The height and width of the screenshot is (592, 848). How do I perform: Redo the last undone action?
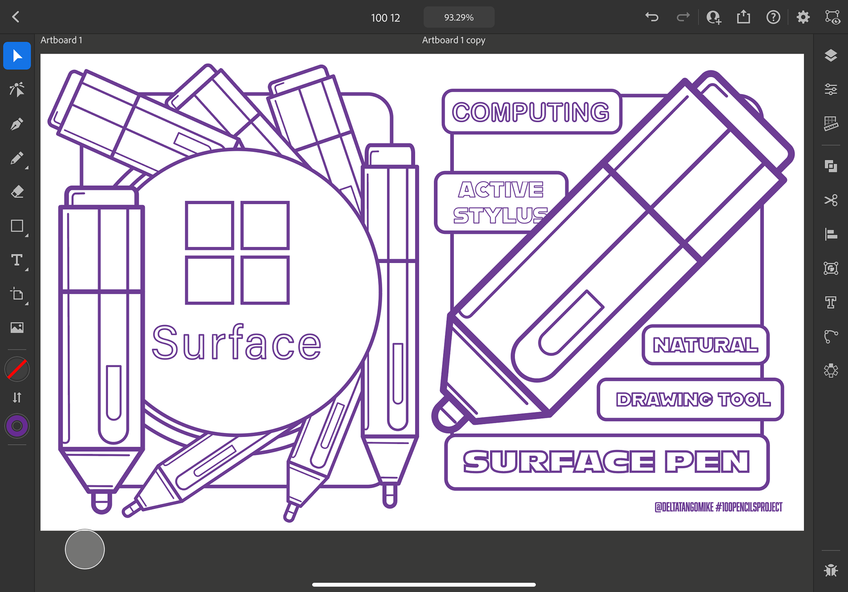click(683, 17)
